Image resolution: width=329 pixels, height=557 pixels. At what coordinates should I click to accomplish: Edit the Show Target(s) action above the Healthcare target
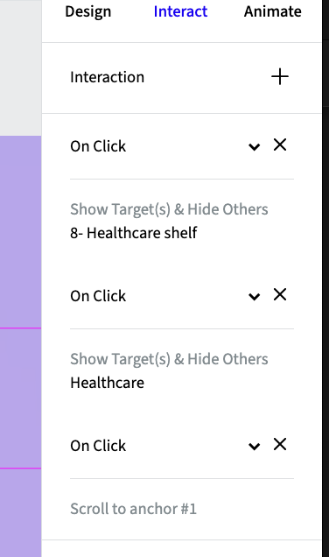169,359
